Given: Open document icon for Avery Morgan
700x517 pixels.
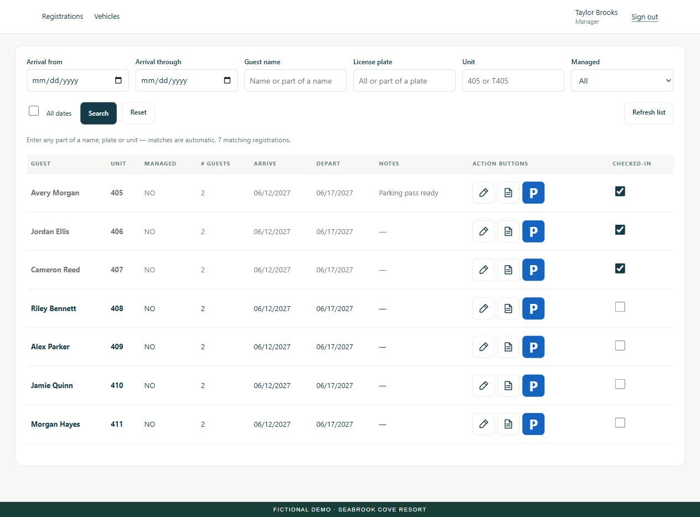Looking at the screenshot, I should 508,193.
